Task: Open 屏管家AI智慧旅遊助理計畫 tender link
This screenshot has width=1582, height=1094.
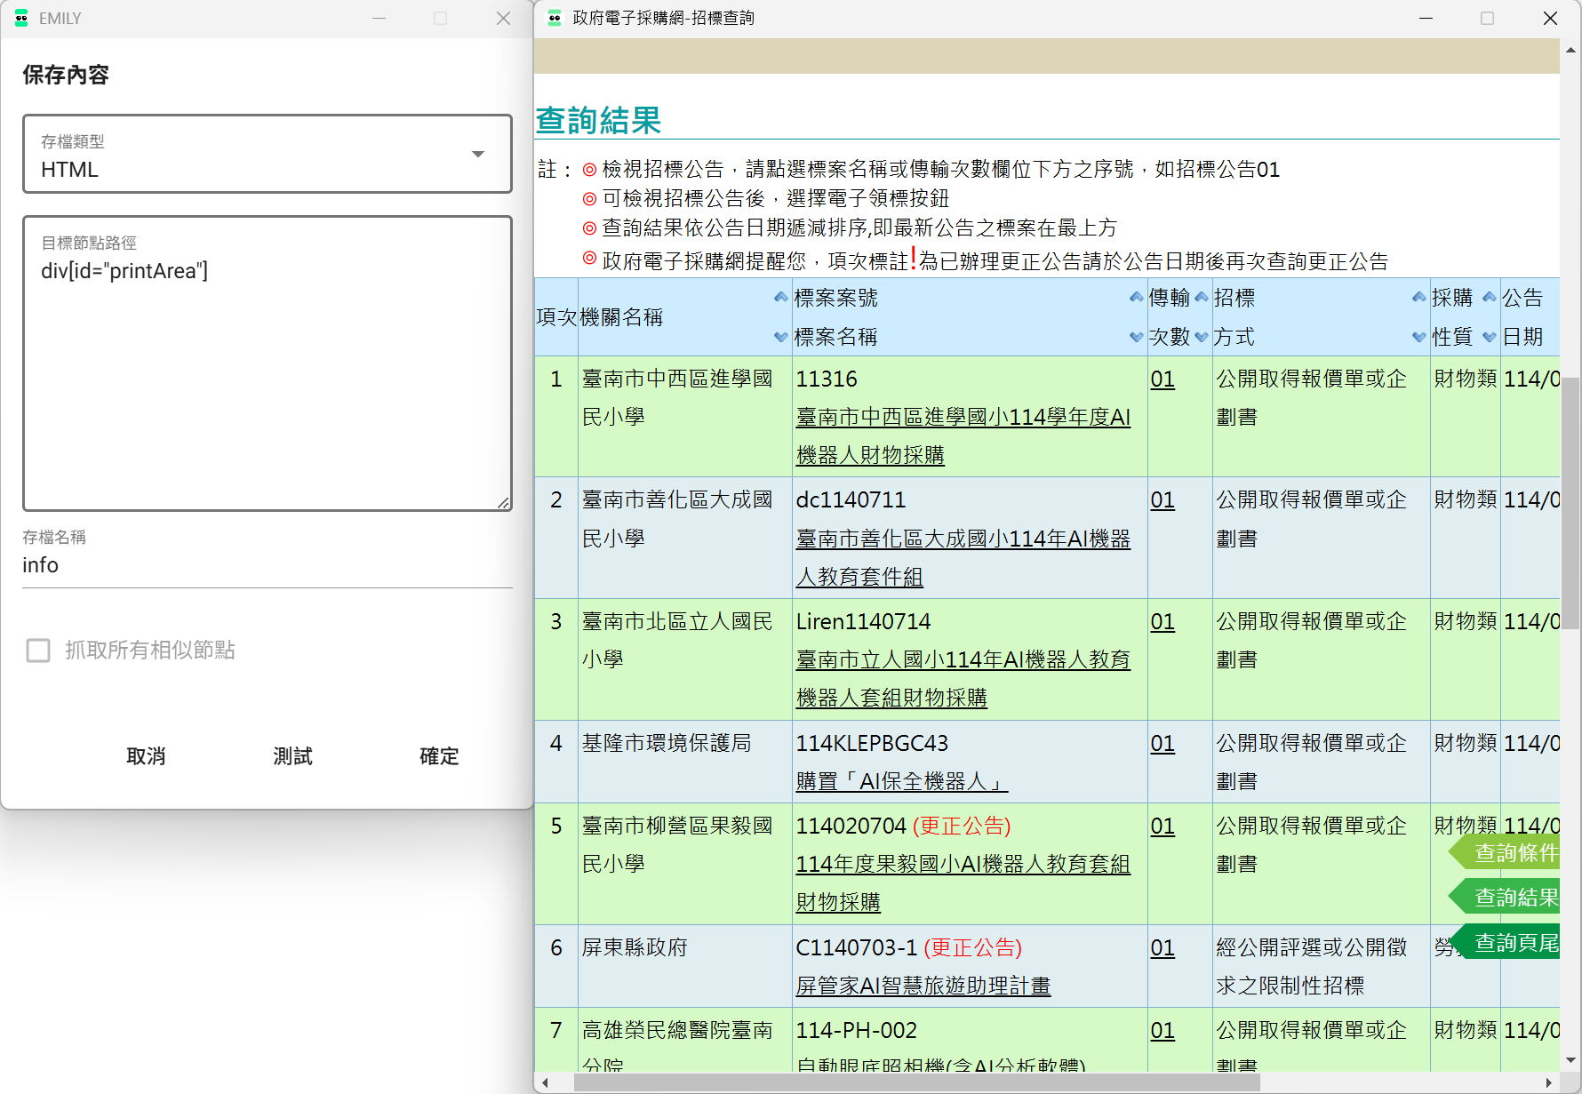Action: [x=923, y=986]
